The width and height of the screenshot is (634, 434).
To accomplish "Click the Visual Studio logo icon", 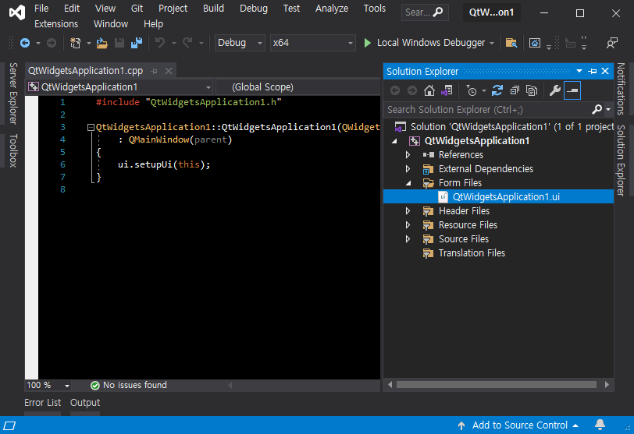I will pos(17,12).
